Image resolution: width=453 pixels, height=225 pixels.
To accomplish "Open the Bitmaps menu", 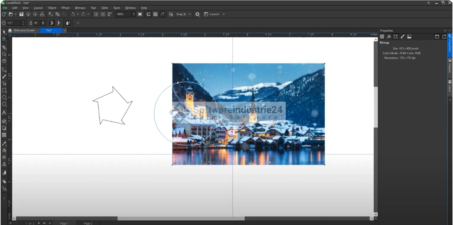I will [80, 8].
